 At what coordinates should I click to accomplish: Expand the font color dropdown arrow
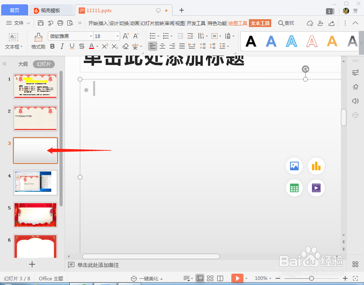coord(97,46)
